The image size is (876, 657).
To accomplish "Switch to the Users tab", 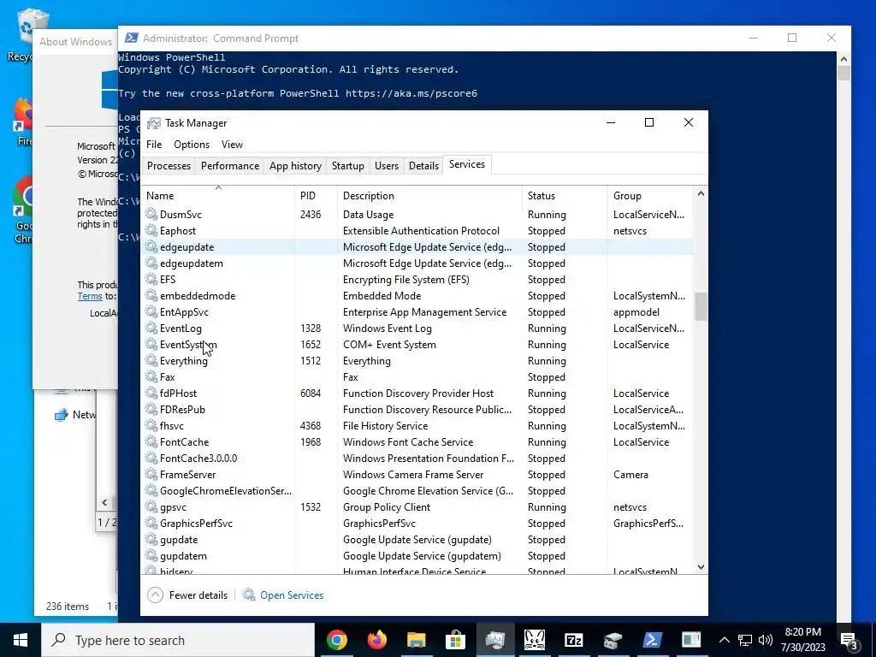I will [x=387, y=166].
